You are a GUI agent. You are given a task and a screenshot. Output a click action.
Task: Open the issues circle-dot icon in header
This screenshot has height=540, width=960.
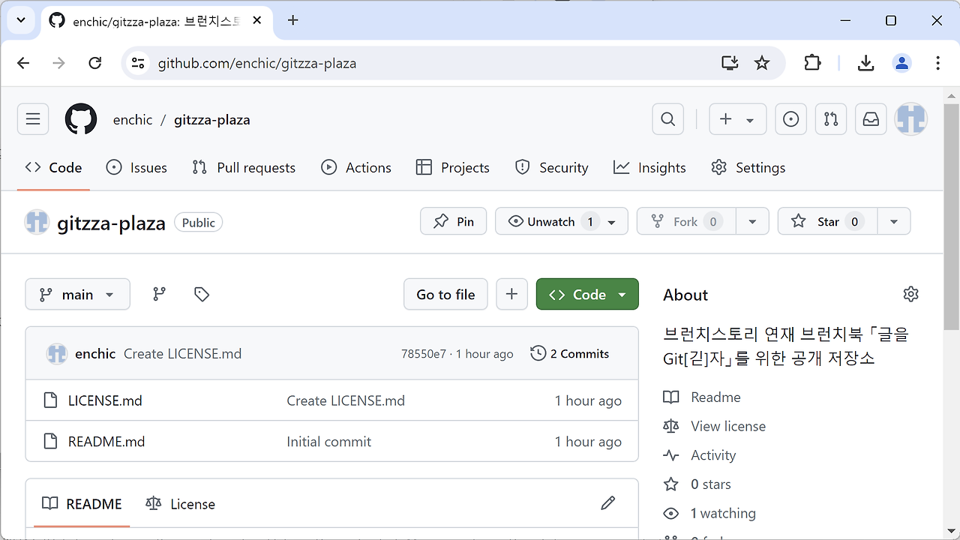[790, 119]
